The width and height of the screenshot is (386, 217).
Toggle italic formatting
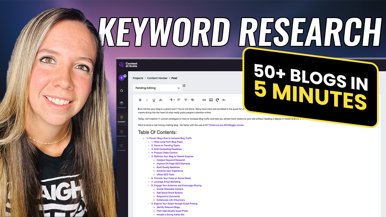coord(147,100)
